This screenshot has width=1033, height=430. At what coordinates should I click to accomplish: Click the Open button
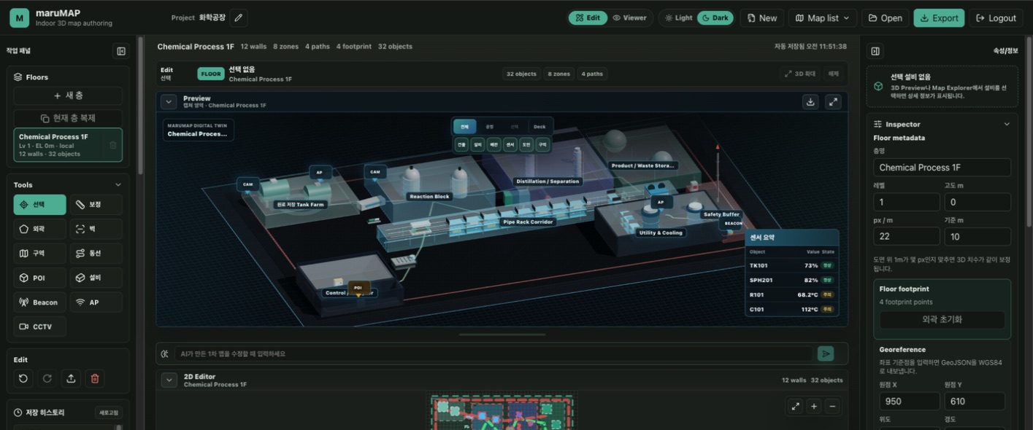pos(885,17)
